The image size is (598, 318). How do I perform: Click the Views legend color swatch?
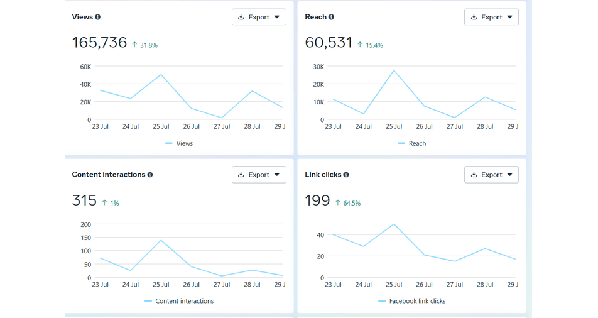(x=168, y=143)
